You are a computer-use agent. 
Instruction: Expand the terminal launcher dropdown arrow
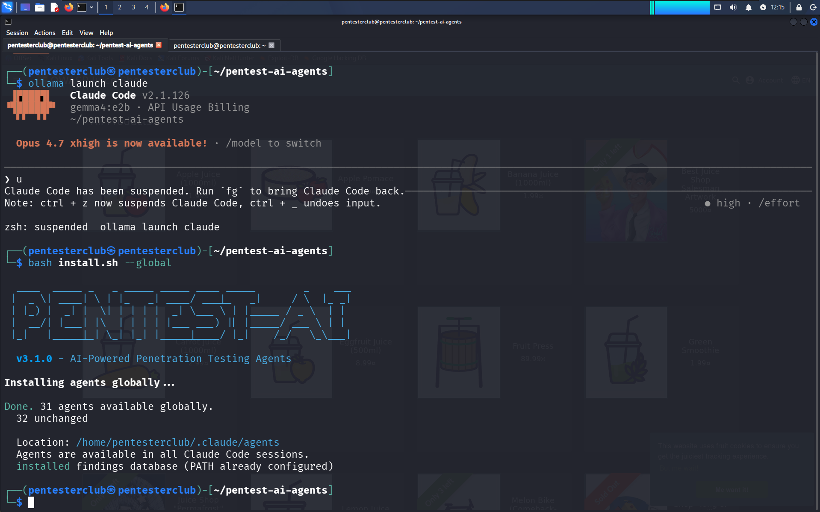(91, 7)
